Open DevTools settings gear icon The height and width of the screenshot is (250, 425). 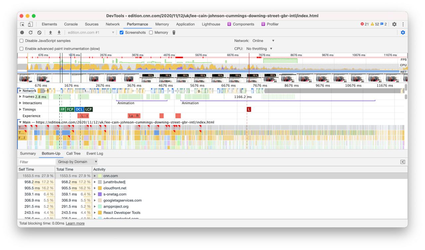(x=394, y=24)
